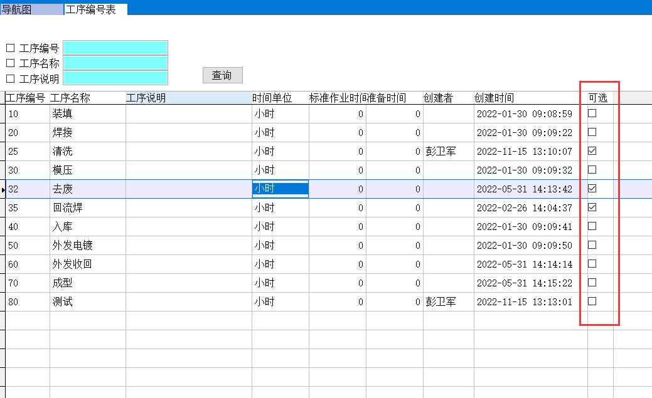Focus the 工序名称 search input field
Image resolution: width=652 pixels, height=398 pixels.
click(x=115, y=63)
